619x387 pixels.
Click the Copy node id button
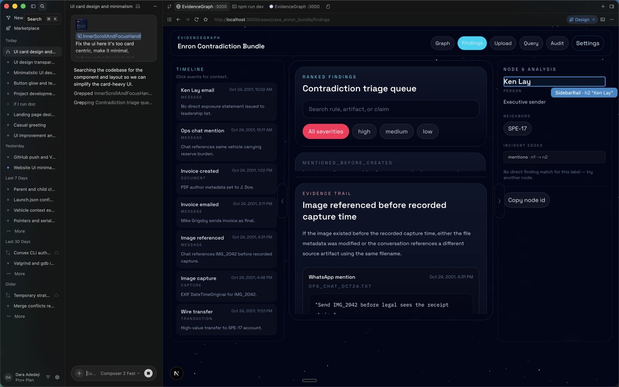[527, 200]
